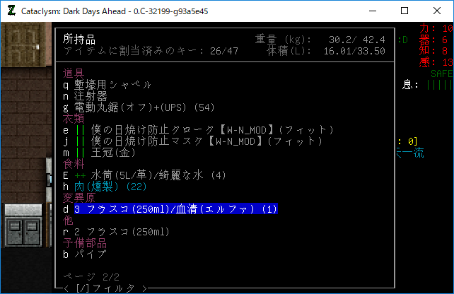Select the 王冠(金) item
The width and height of the screenshot is (454, 294).
[96, 153]
